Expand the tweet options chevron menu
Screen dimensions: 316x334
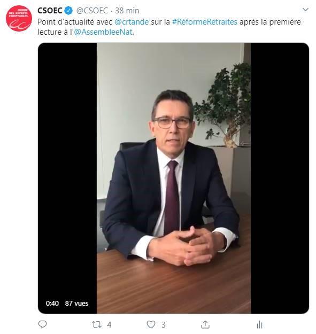click(x=305, y=10)
